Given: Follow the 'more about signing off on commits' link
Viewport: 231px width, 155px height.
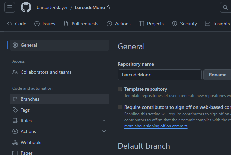Looking at the screenshot, I should pyautogui.click(x=156, y=126).
